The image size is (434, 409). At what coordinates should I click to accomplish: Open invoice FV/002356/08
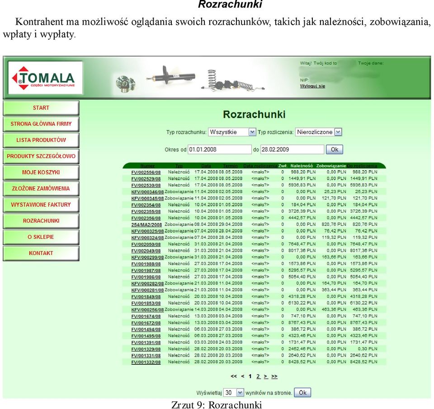pos(146,218)
